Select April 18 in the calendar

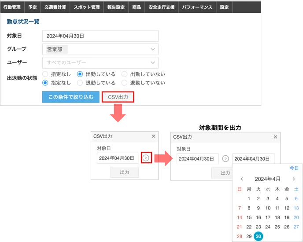(x=277, y=217)
